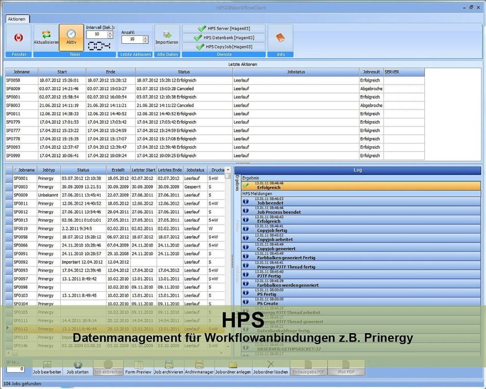Click the Ergebnis vertical side tab
Image resolution: width=486 pixels, height=389 pixels.
237,183
